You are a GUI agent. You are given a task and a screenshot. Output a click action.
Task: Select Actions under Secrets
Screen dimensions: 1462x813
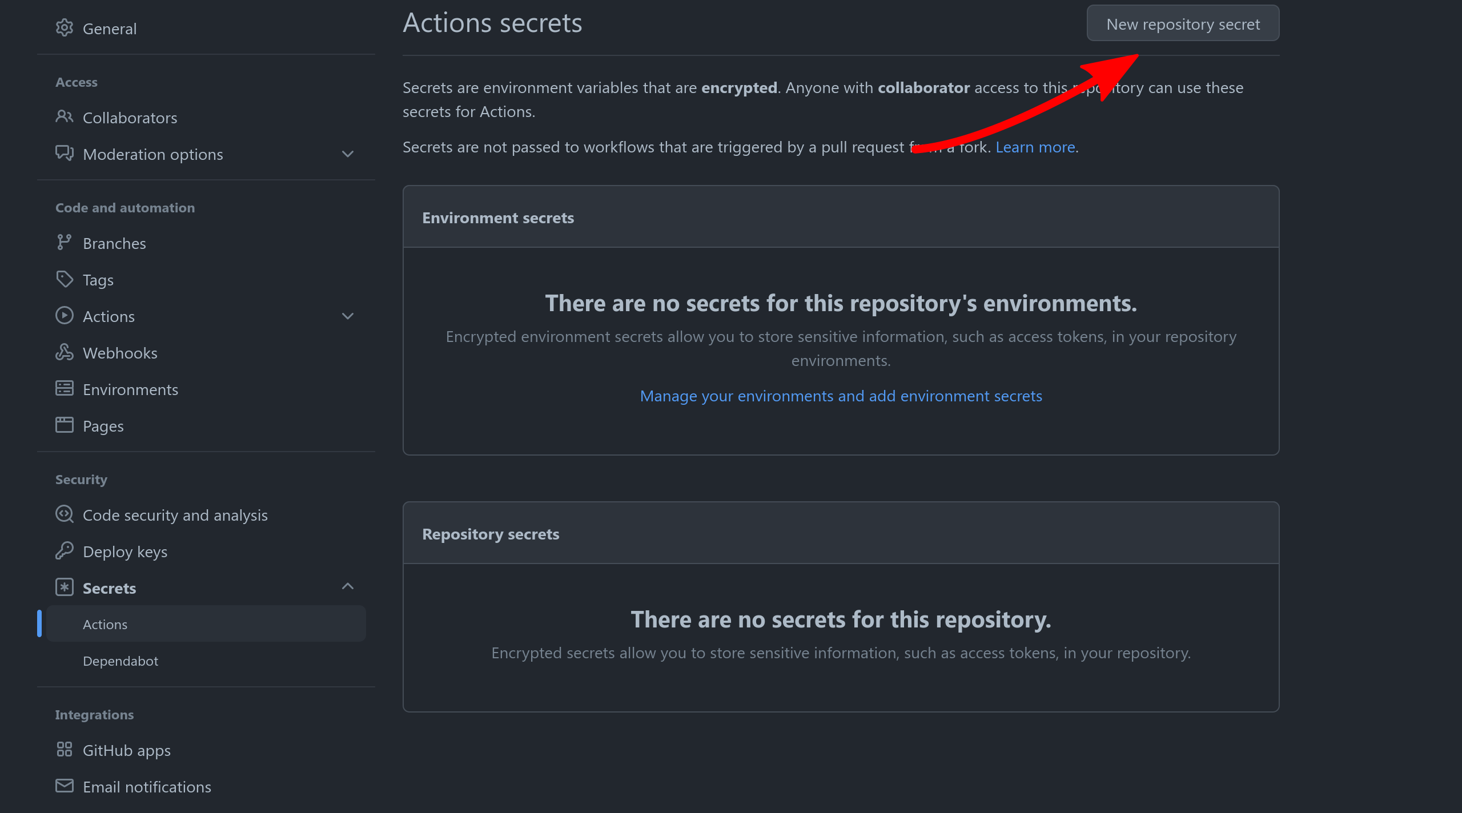click(x=206, y=624)
